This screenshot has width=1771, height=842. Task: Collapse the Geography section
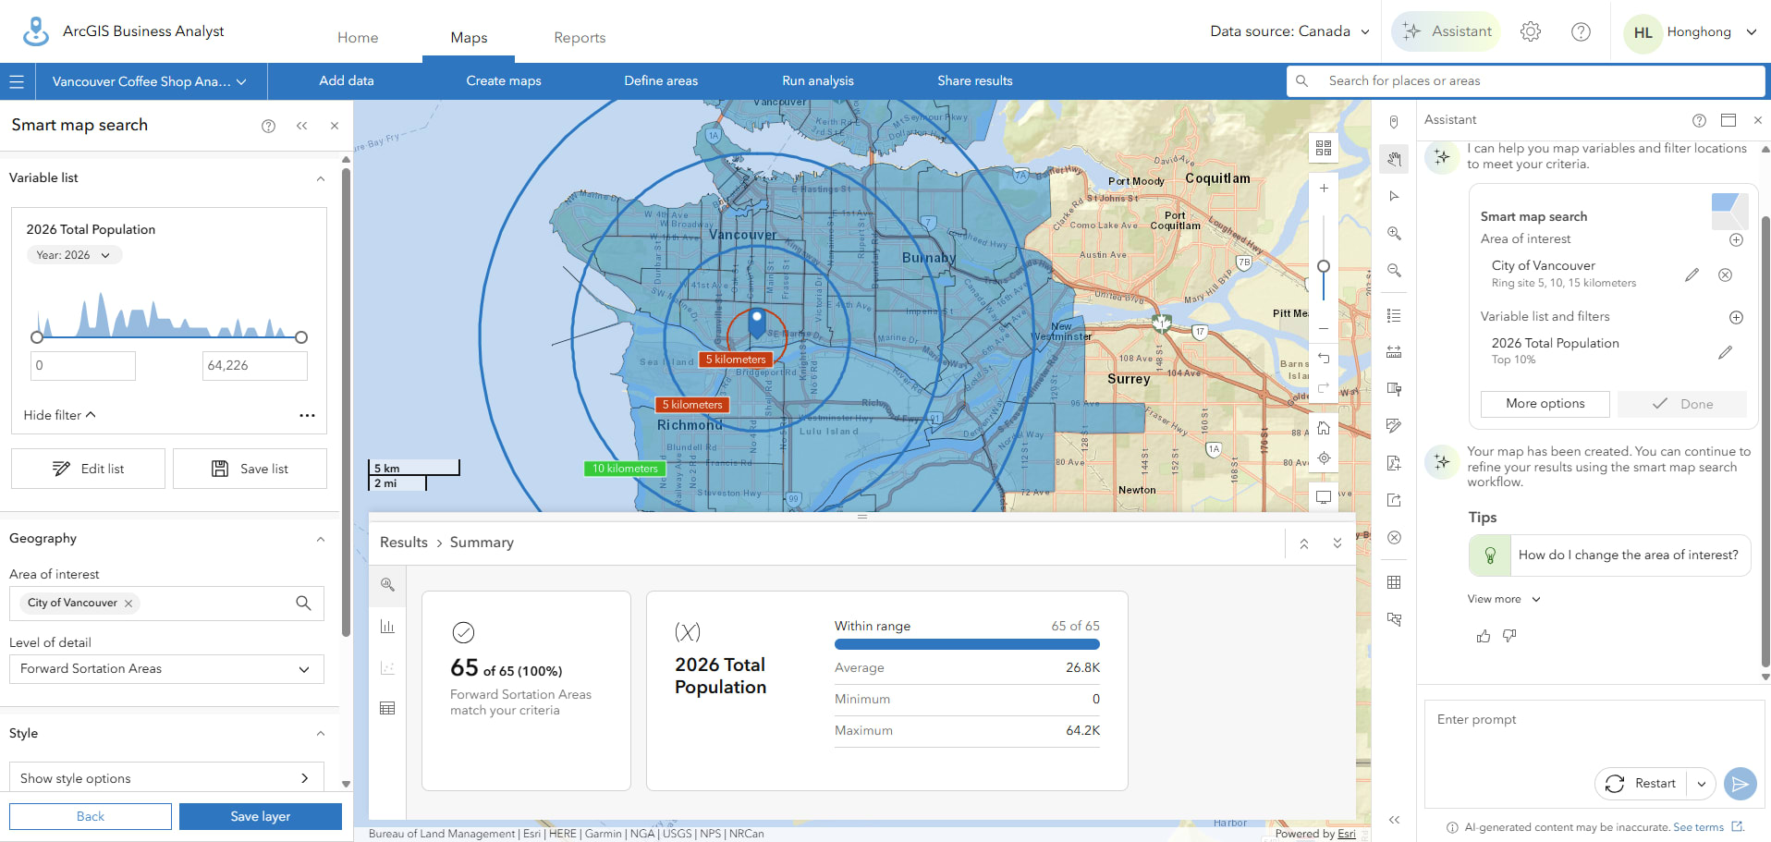point(321,539)
